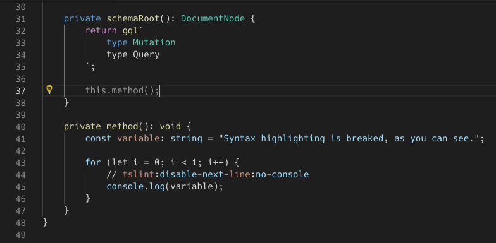Click the 'method' name on line 40
496x243 pixels.
123,127
